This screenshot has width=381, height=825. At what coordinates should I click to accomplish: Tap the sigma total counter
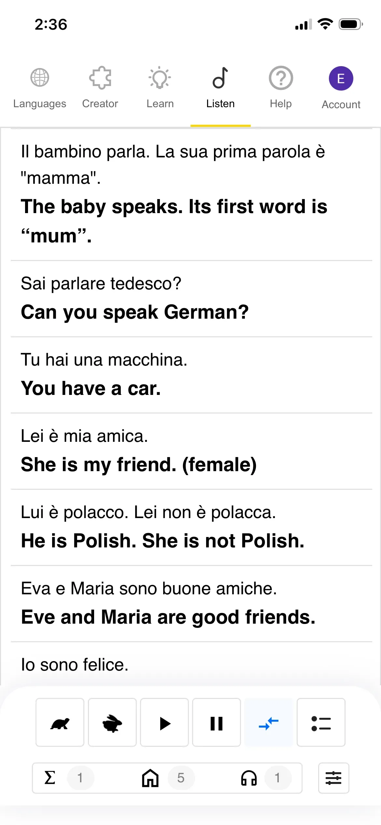50,778
